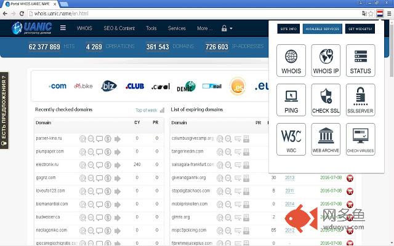Screen dimensions: 394x246
Task: Open the More ... menu
Action: pos(205,28)
